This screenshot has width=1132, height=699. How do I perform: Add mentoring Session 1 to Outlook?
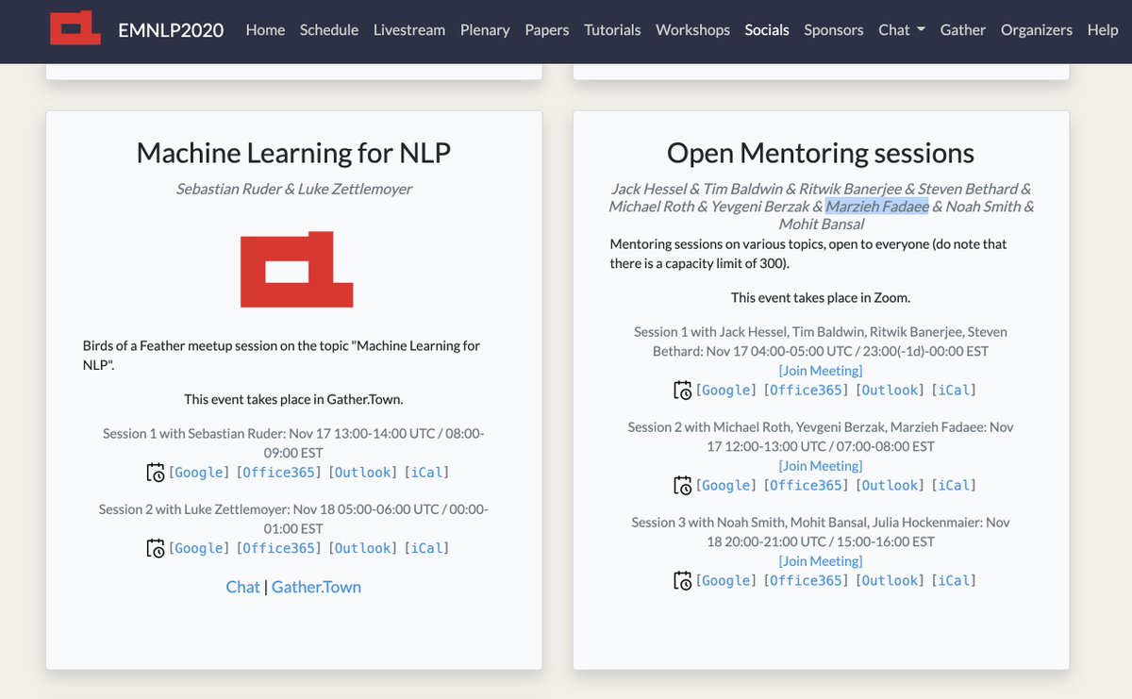tap(891, 390)
